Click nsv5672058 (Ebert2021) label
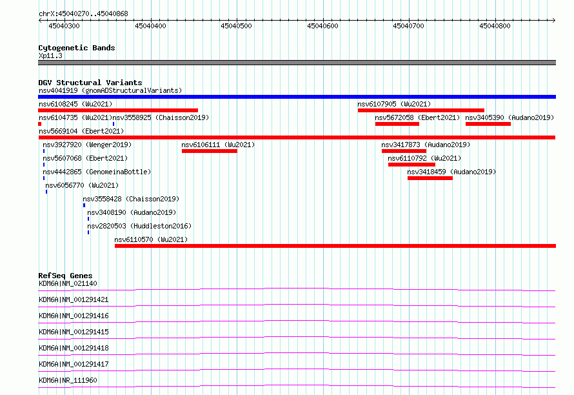 point(417,117)
